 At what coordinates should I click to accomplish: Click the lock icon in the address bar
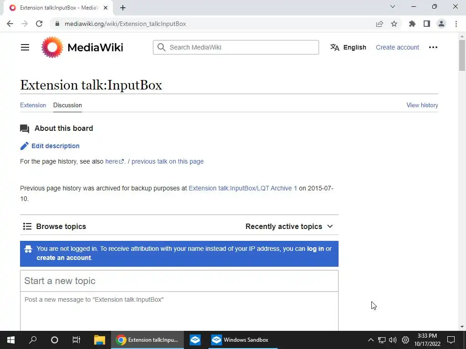click(x=58, y=24)
